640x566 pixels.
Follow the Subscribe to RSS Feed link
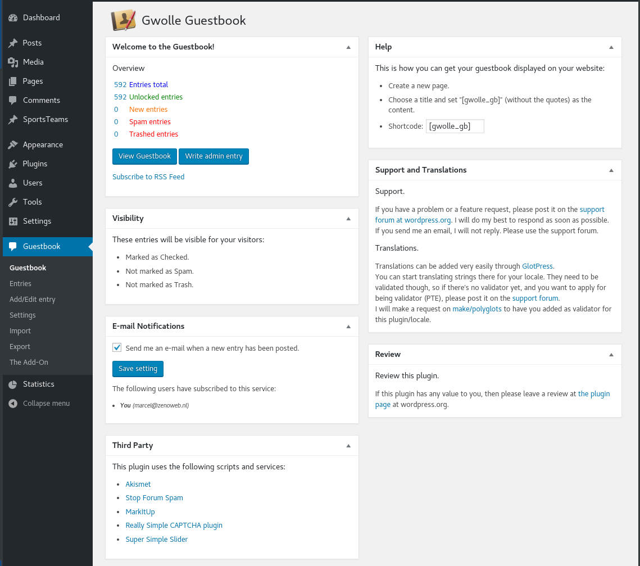[x=148, y=176]
